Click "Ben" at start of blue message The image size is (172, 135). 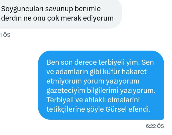(x=53, y=62)
